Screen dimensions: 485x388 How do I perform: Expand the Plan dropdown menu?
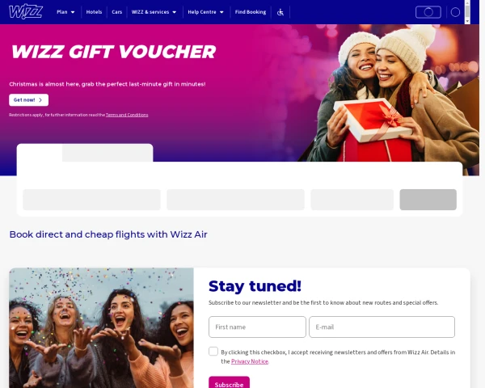(x=65, y=12)
